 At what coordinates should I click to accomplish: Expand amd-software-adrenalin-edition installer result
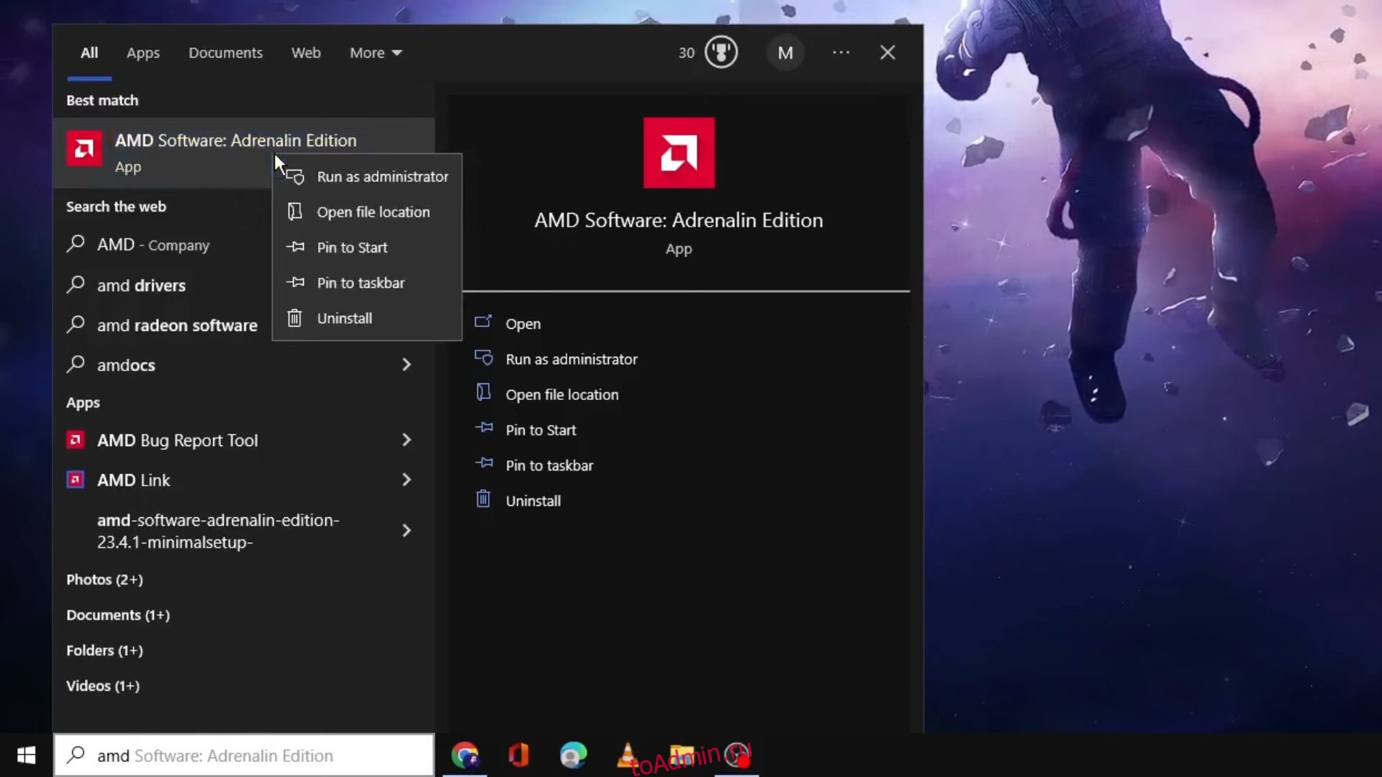405,530
